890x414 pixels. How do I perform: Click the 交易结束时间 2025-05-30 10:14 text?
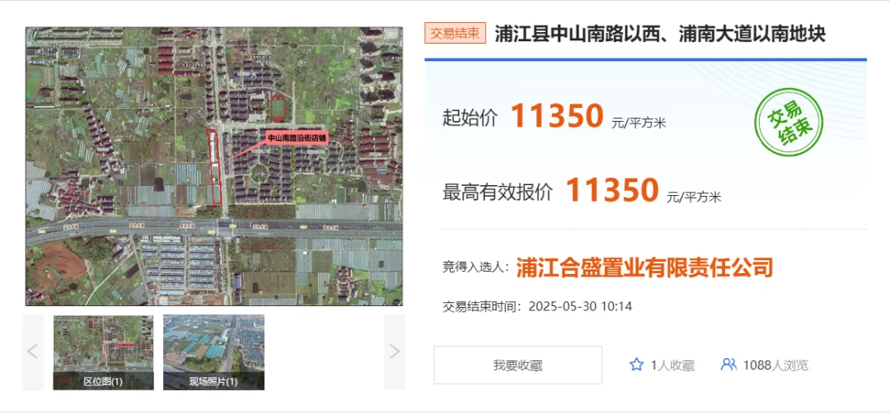coord(537,307)
